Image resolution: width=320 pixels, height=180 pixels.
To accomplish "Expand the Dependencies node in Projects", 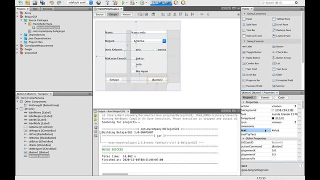I will tap(21, 34).
